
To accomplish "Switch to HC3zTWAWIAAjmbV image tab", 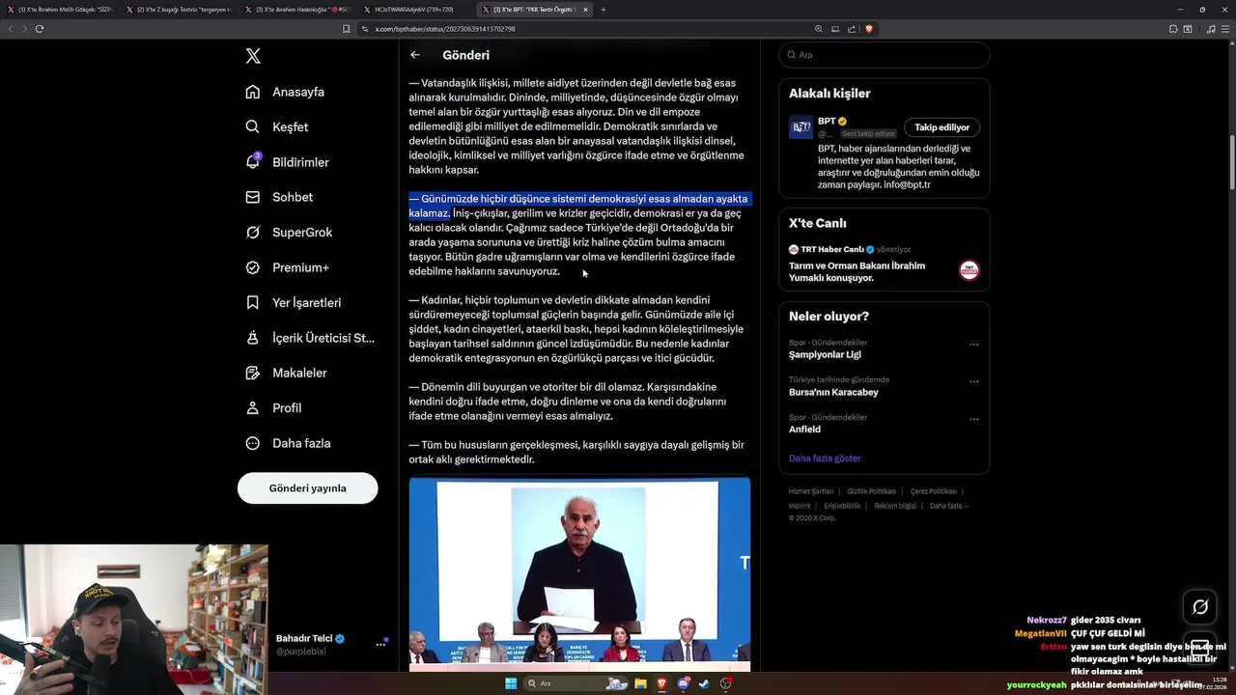I will pos(415,10).
